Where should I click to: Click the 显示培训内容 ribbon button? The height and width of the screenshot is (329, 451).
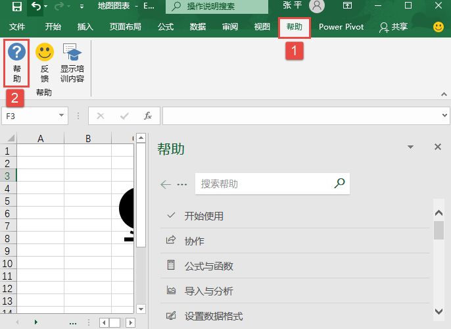[x=72, y=63]
